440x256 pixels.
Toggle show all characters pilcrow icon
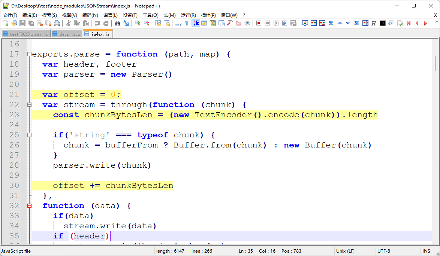(187, 23)
